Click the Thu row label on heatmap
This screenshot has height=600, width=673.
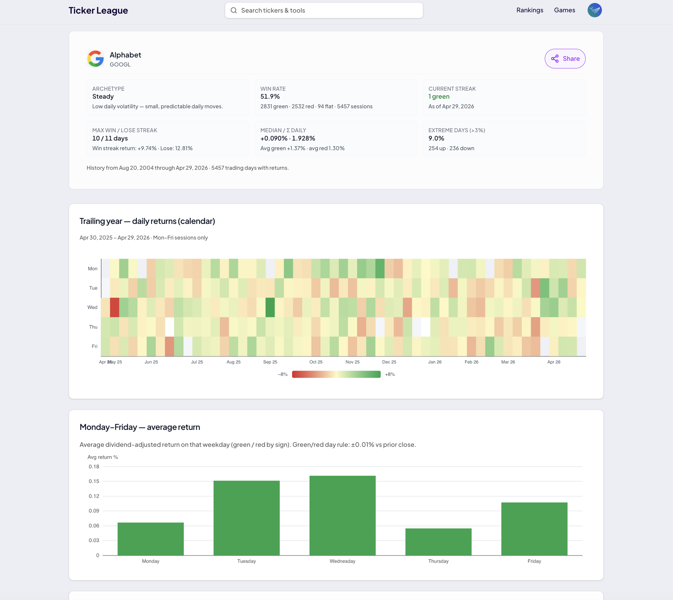pos(93,327)
